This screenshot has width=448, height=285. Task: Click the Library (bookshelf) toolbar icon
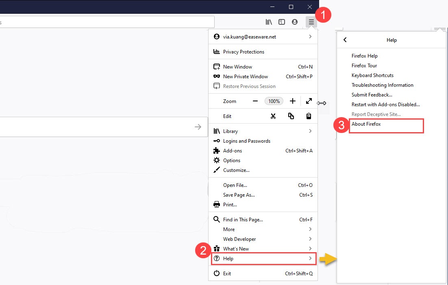point(269,21)
